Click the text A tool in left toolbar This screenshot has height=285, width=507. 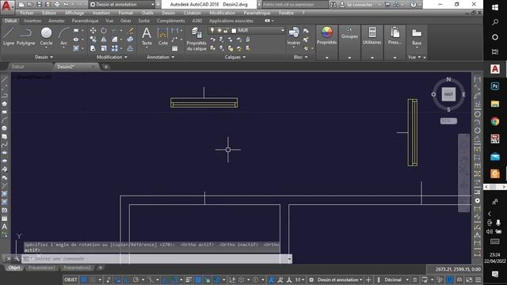5,227
